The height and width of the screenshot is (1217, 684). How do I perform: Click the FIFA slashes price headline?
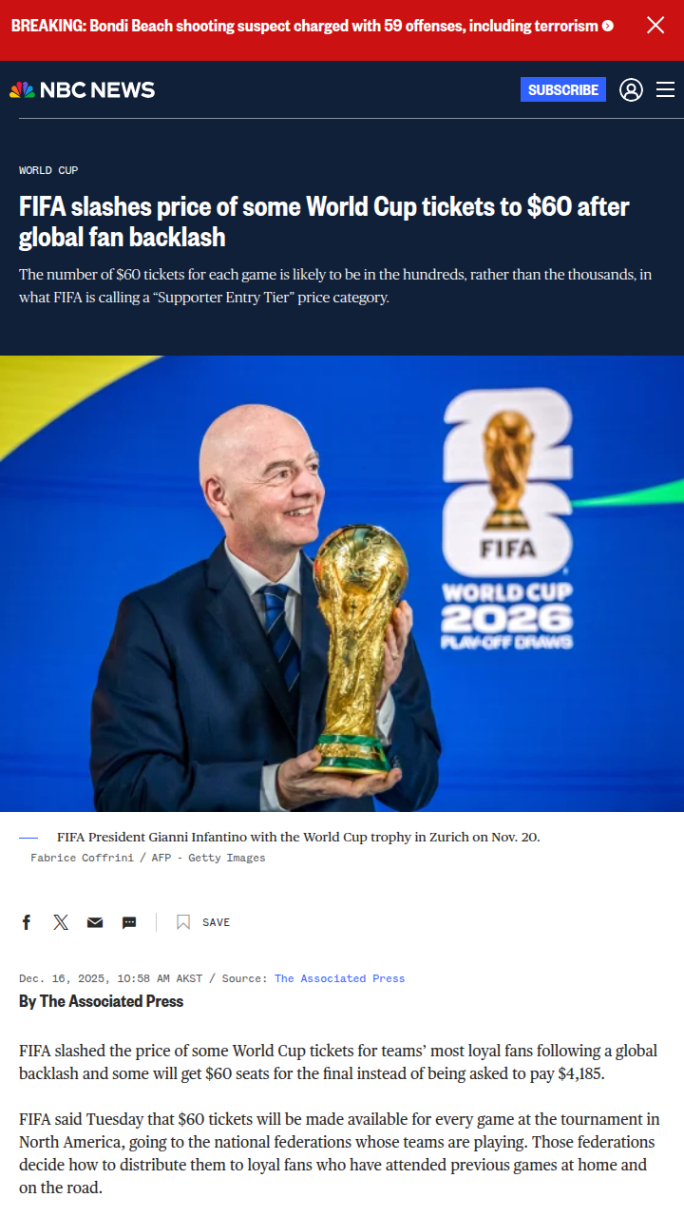click(324, 222)
